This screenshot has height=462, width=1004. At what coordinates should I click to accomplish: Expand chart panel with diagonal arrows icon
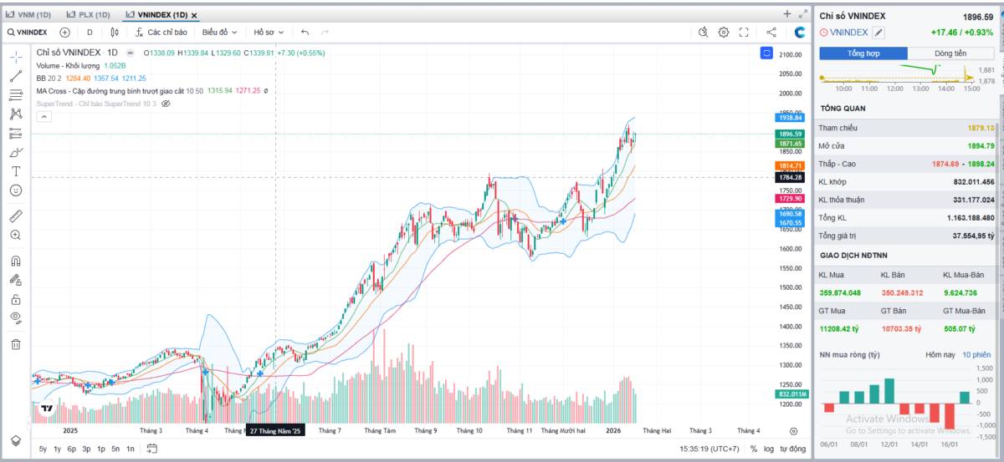(x=803, y=14)
